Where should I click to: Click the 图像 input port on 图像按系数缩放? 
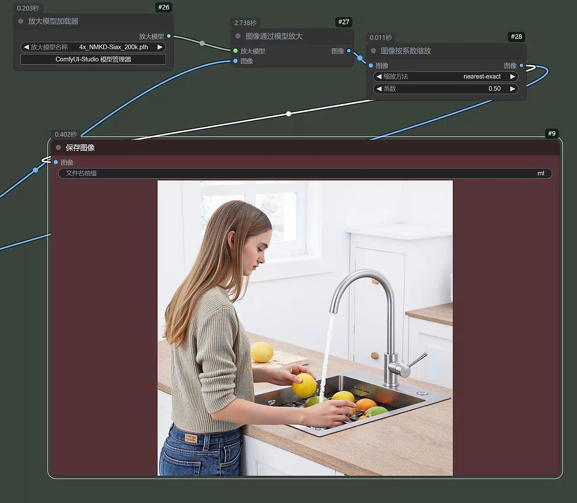pyautogui.click(x=371, y=66)
